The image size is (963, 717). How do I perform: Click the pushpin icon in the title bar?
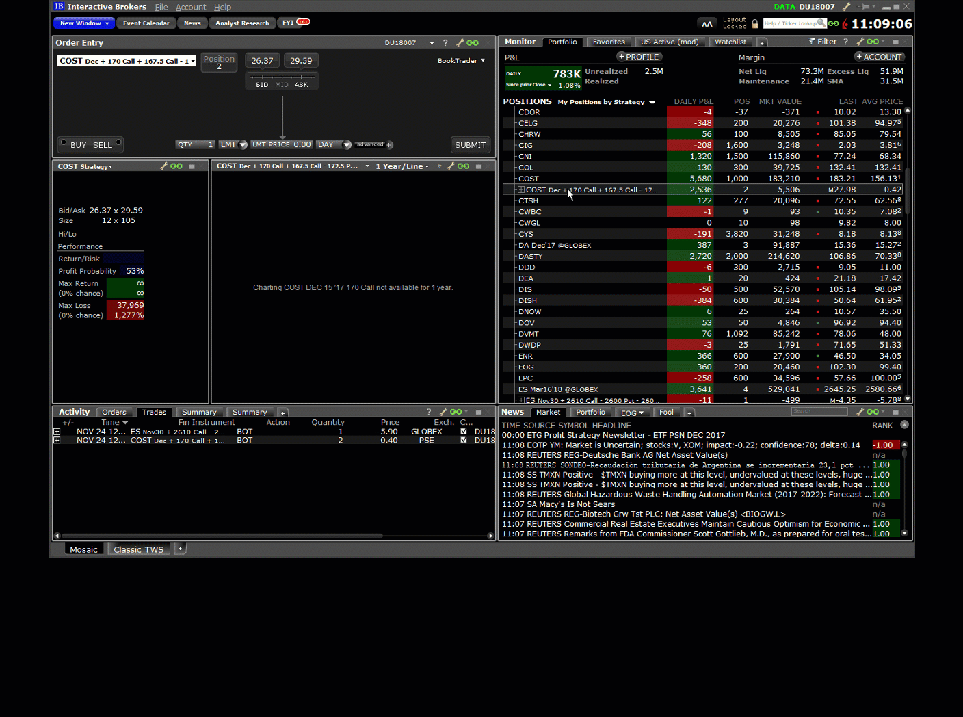pos(865,7)
